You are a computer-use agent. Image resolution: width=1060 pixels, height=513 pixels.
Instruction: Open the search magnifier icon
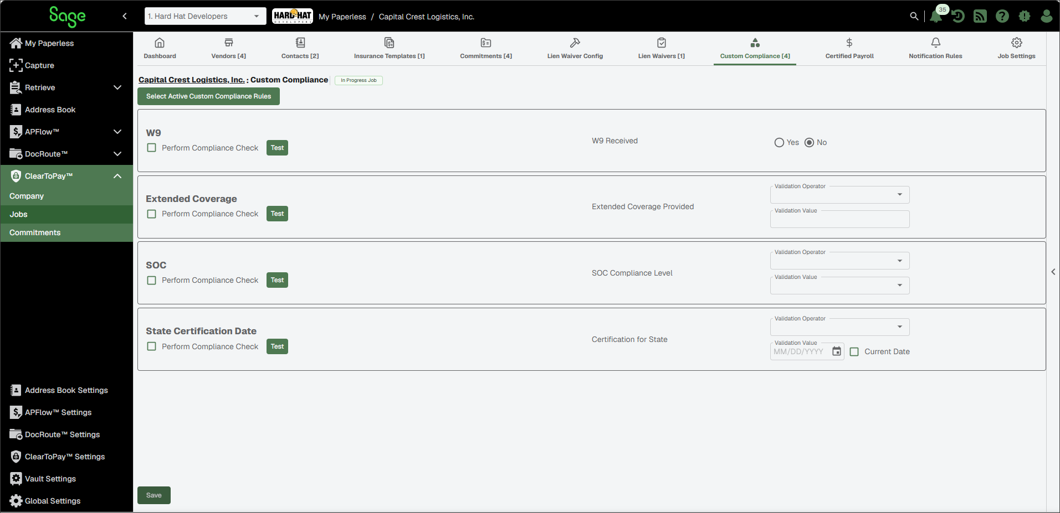(x=914, y=16)
